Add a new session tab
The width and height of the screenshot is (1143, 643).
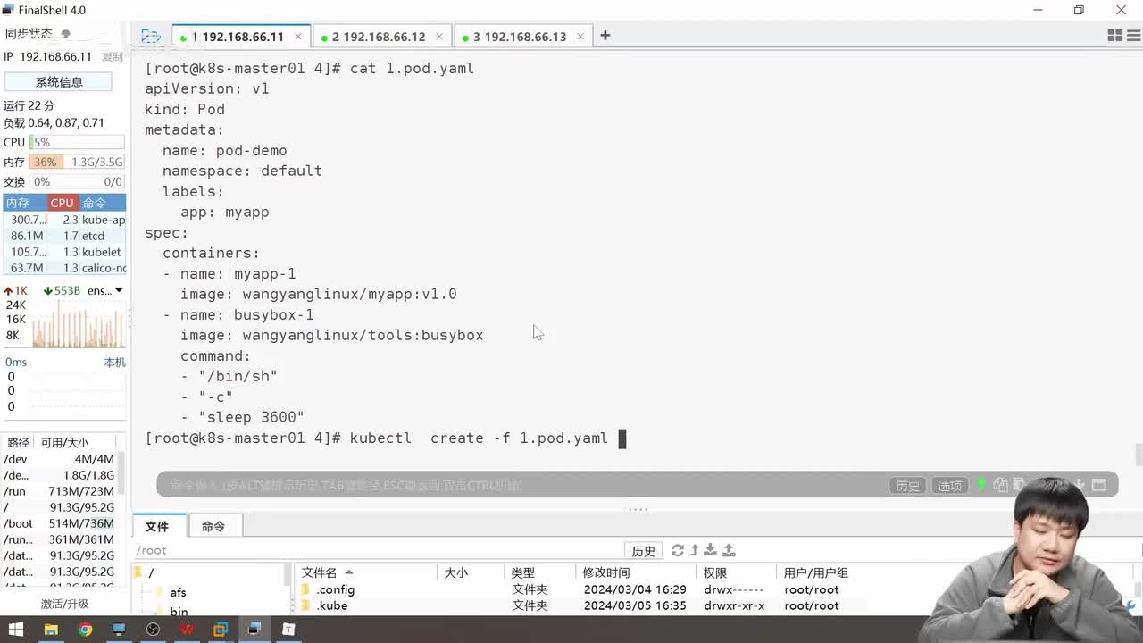[605, 36]
